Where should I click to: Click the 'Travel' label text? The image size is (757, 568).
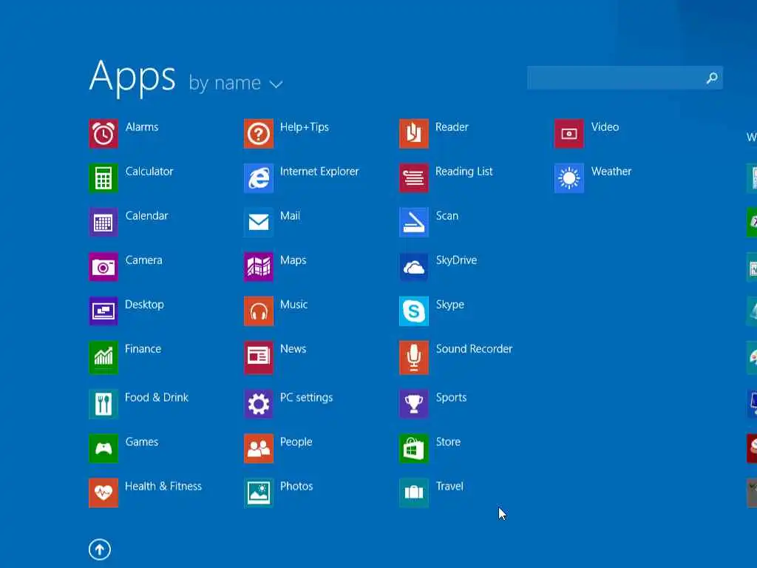click(x=449, y=487)
